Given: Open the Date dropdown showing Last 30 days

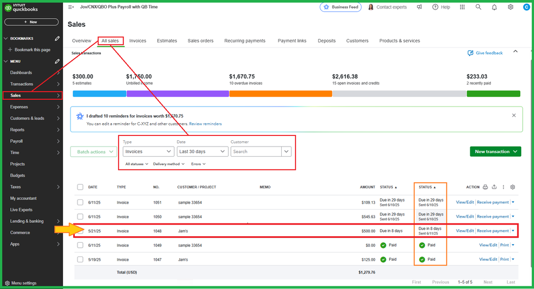Looking at the screenshot, I should pos(202,151).
